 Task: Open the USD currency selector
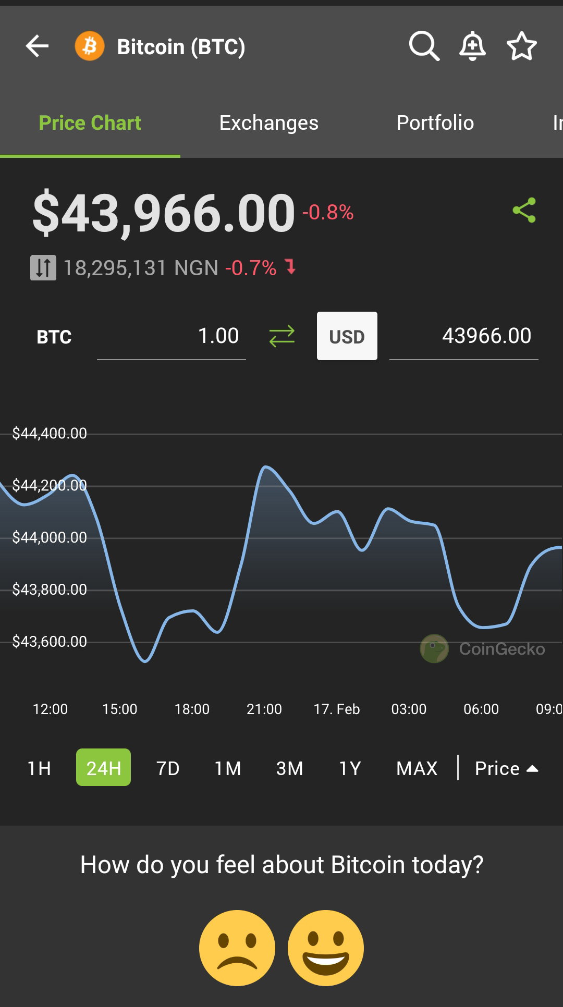click(x=347, y=336)
